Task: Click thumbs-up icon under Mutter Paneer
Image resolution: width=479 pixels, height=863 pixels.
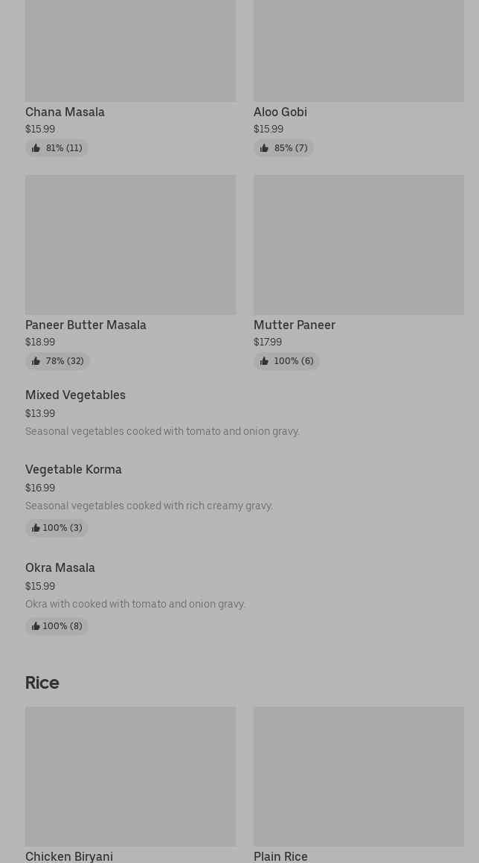Action: [x=264, y=361]
